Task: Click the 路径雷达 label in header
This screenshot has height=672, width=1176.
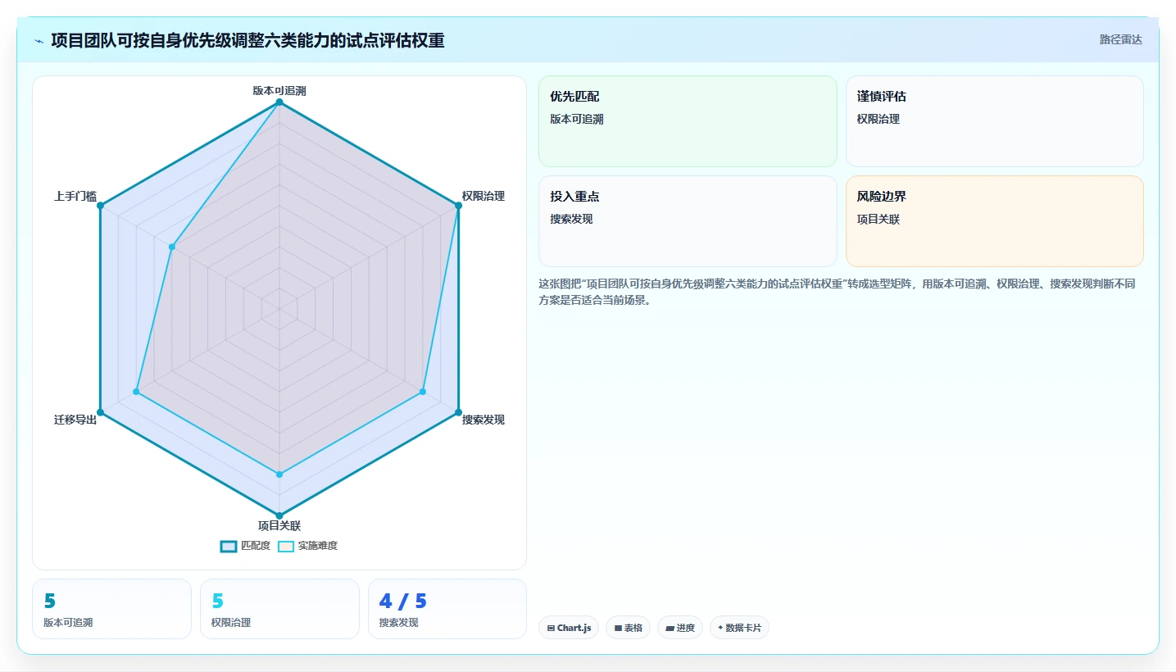Action: (1120, 39)
